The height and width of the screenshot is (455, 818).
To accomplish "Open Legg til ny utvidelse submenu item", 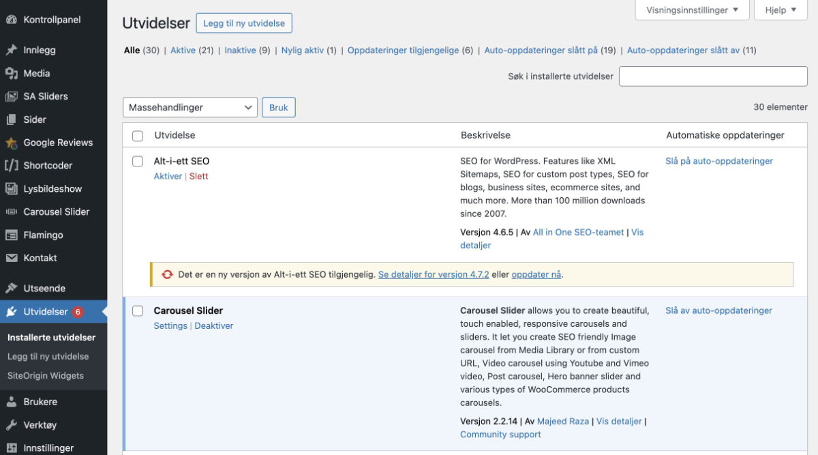I will click(48, 356).
